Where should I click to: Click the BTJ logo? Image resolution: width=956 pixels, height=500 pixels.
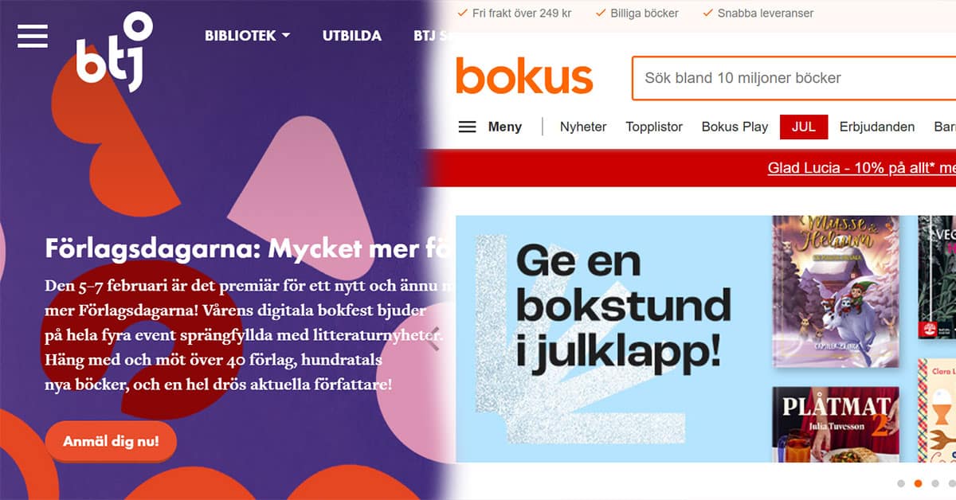coord(114,52)
